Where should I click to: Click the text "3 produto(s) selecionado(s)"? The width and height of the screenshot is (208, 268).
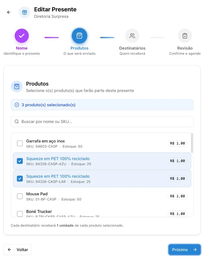(x=48, y=105)
